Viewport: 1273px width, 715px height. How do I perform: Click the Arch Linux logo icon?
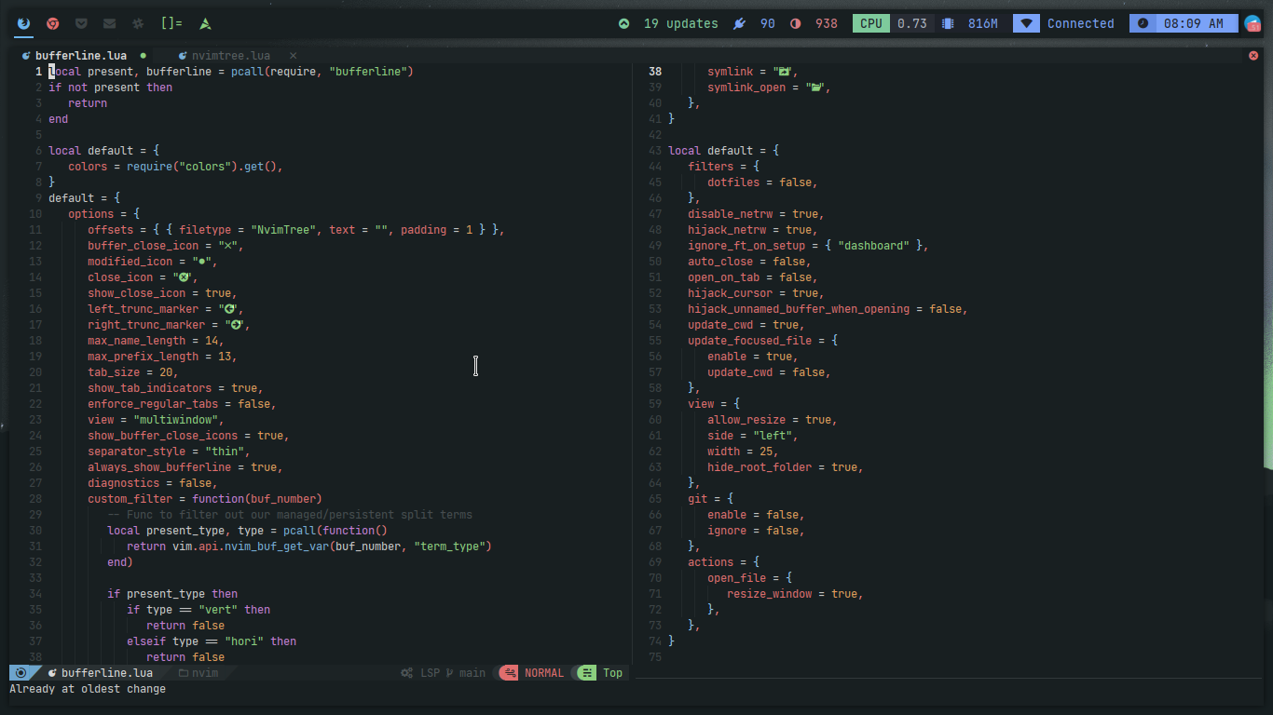click(205, 23)
